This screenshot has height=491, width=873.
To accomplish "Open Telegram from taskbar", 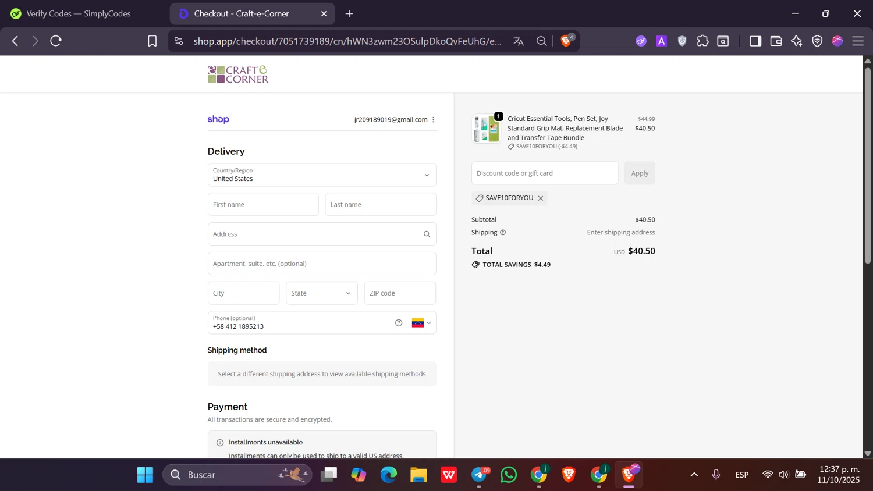I will [x=479, y=475].
